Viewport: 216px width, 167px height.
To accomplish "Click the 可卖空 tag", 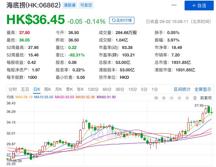I will point(86,5).
